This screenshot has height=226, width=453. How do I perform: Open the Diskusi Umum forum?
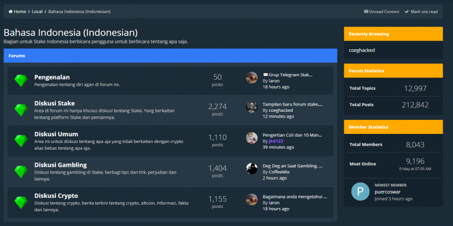[56, 134]
